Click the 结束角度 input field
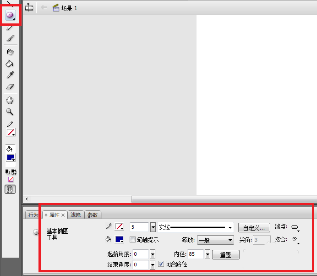This screenshot has width=317, height=276. pyautogui.click(x=141, y=265)
